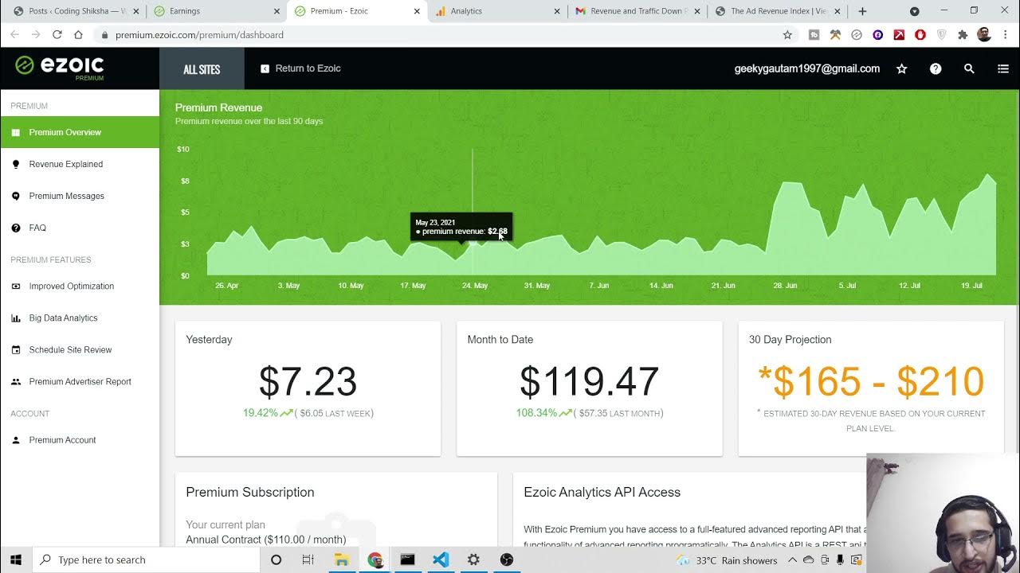Bookmark this page with the address bar star
The height and width of the screenshot is (573, 1020).
(x=787, y=35)
